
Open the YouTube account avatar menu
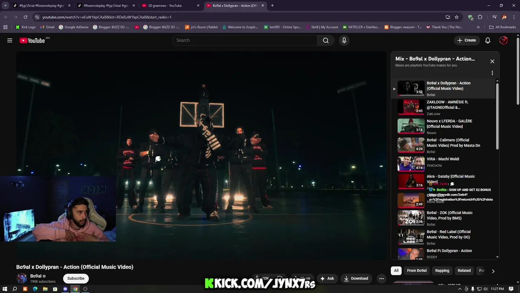tap(503, 40)
